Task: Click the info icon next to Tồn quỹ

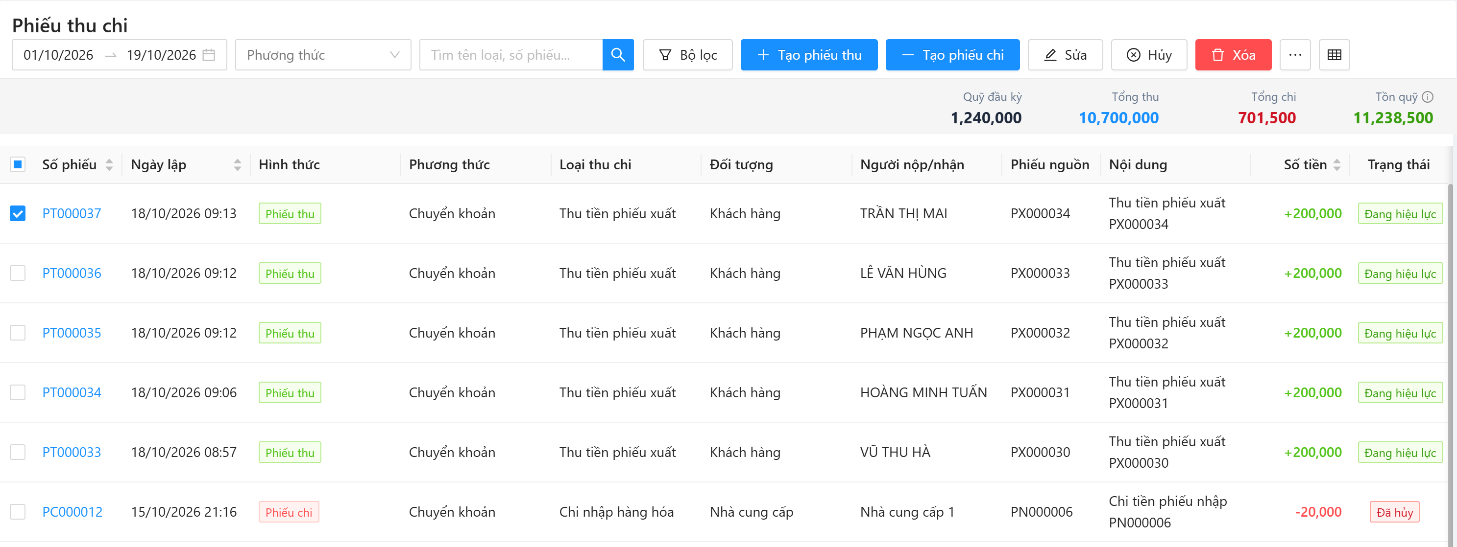Action: point(1428,96)
